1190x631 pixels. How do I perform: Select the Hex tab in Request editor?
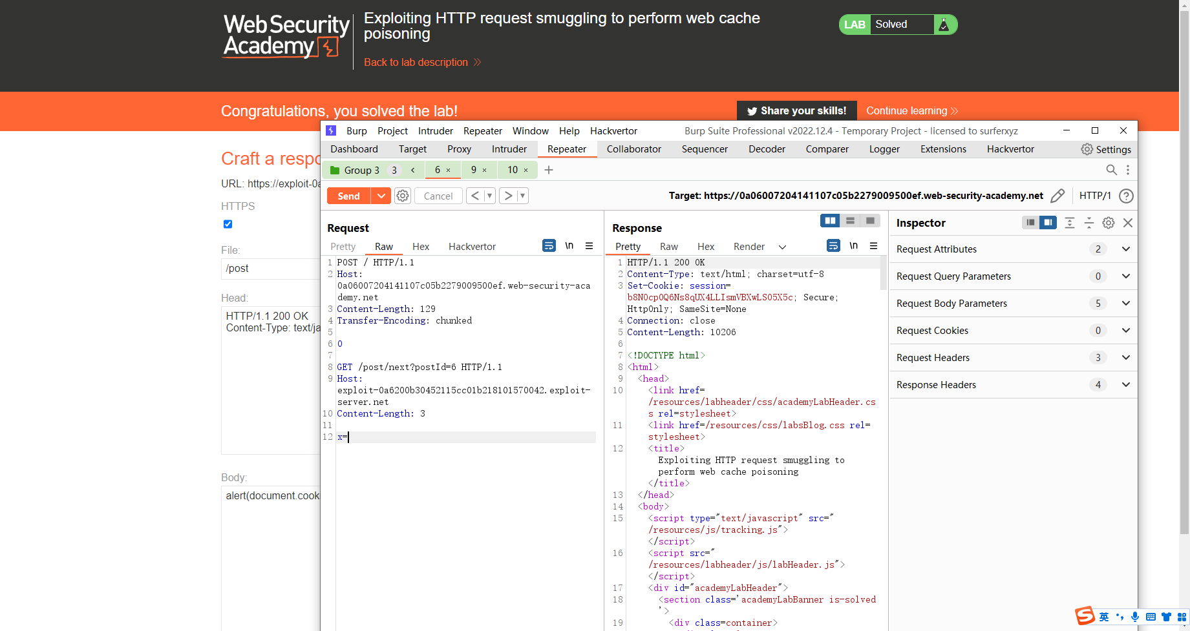(x=421, y=247)
